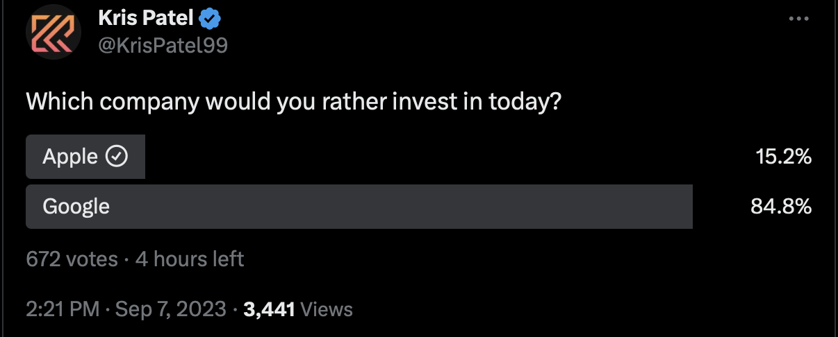
Task: Click the 15.2% Apple result
Action: point(784,157)
